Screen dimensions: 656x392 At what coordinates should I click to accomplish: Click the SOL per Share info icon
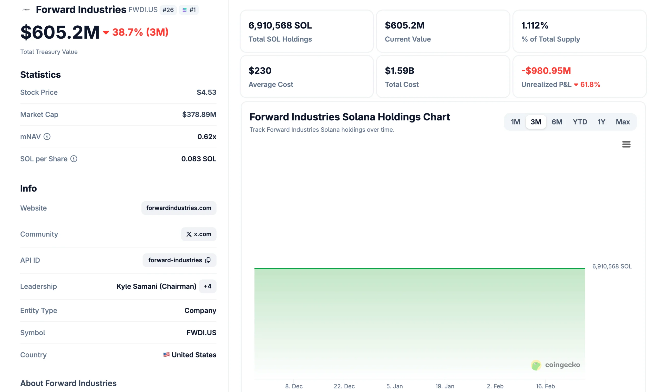[74, 159]
